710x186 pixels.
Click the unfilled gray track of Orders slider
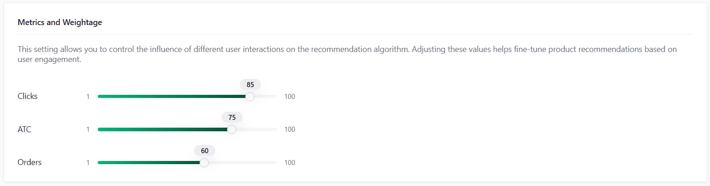click(x=242, y=163)
